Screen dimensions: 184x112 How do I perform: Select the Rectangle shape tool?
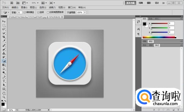pyautogui.click(x=4, y=89)
